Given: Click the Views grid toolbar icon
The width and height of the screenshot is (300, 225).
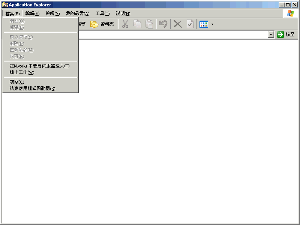Looking at the screenshot, I should click(204, 24).
